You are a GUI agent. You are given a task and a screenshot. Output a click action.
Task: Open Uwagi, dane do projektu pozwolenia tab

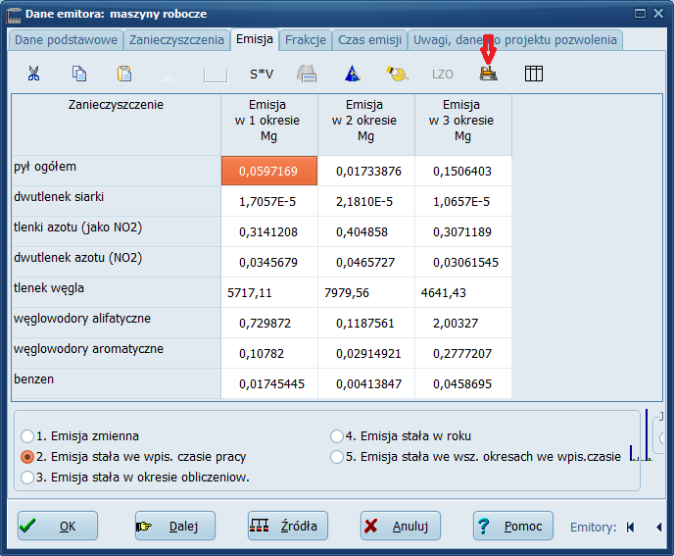pos(515,40)
